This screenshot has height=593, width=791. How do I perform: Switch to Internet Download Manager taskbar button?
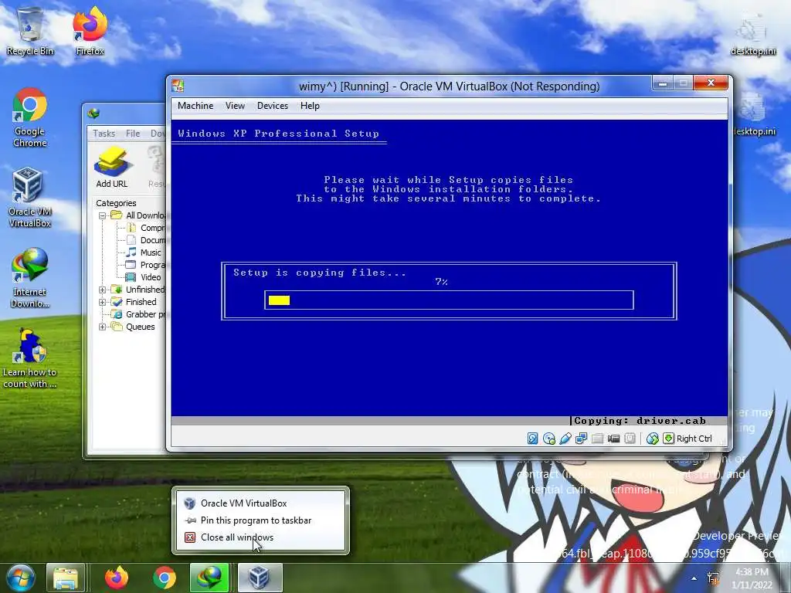tap(210, 578)
